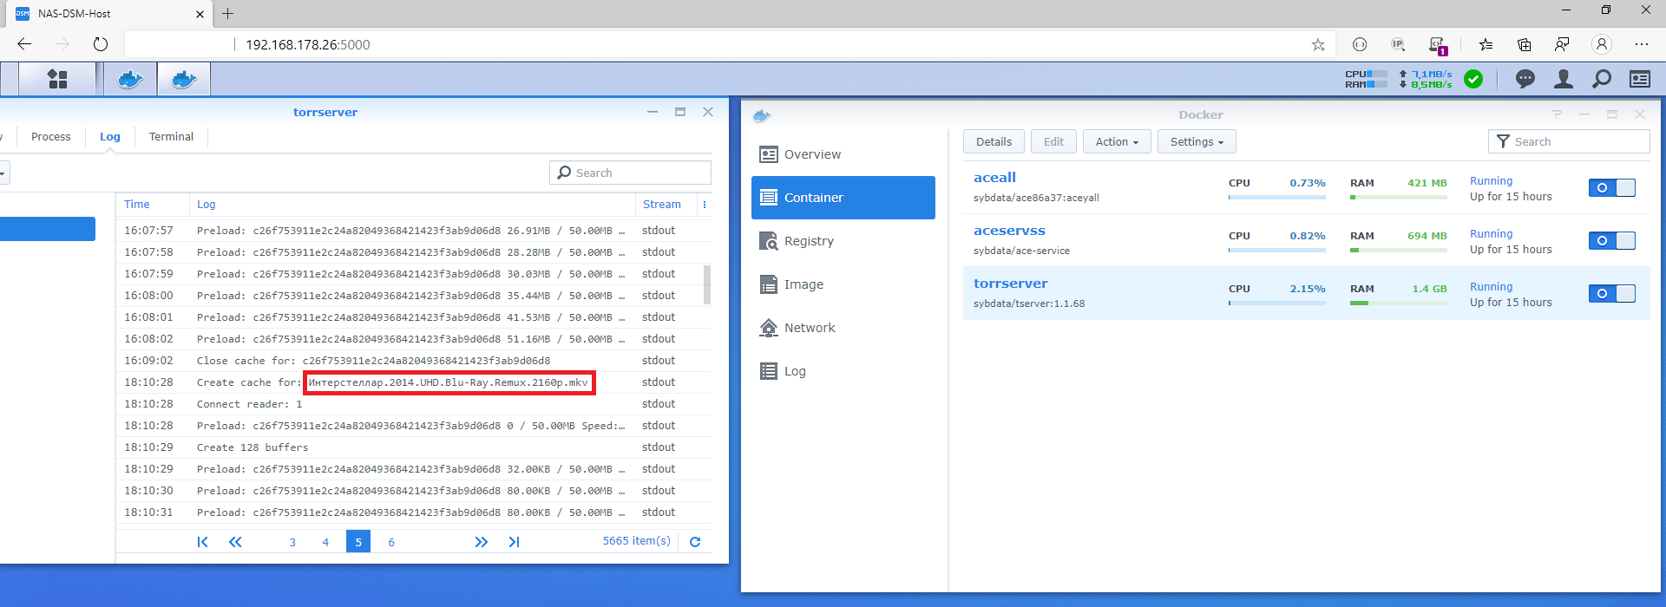
Task: Sort by the Stream column header
Action: pos(666,205)
